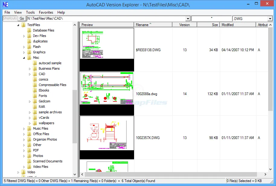The width and height of the screenshot is (276, 186).
Task: Expand the Video folder node
Action: [x=18, y=172]
